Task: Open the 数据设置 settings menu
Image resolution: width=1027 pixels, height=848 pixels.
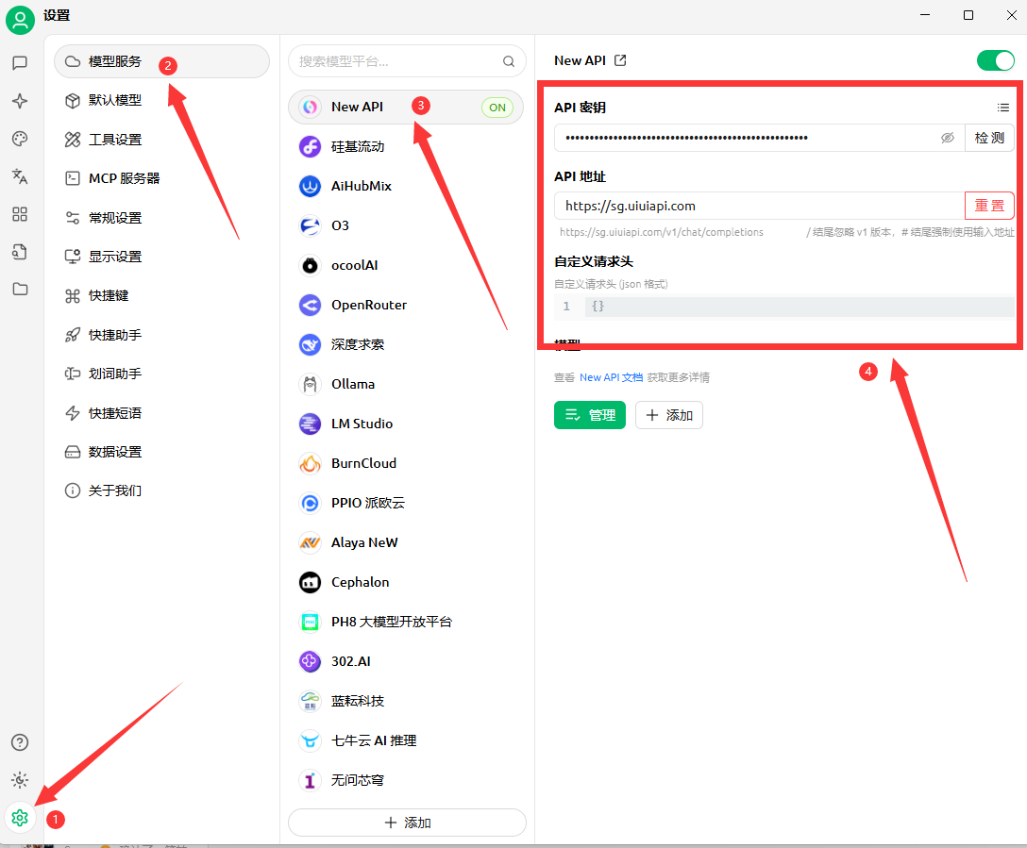Action: (161, 452)
